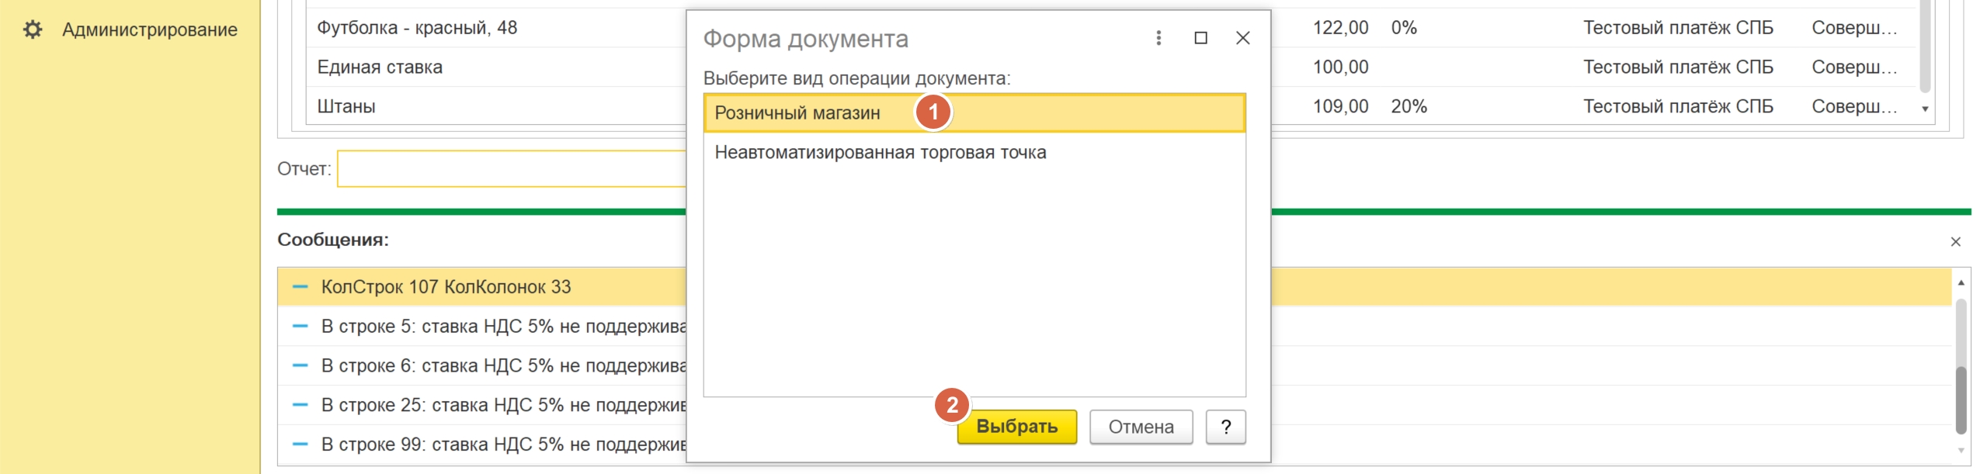
Task: Close the Форма документа dialog
Action: coord(1242,38)
